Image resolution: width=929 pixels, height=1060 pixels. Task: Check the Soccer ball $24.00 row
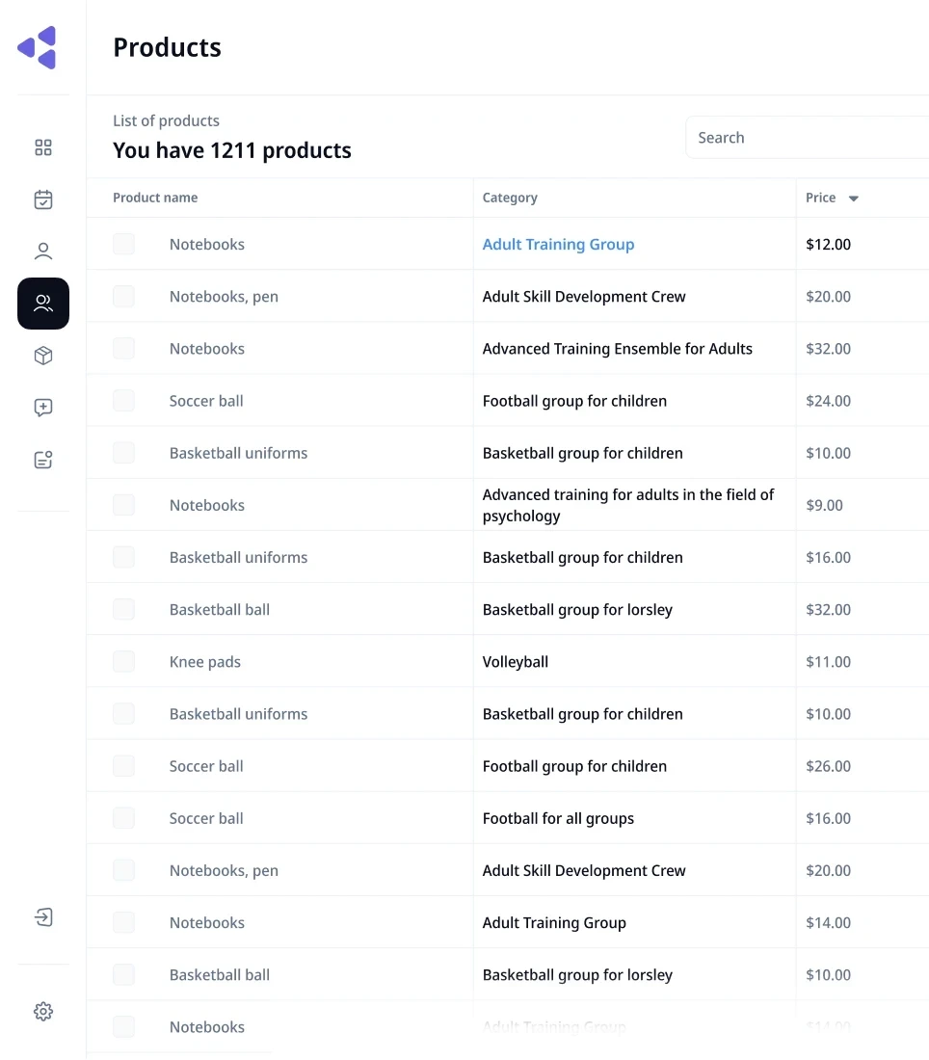pos(123,401)
